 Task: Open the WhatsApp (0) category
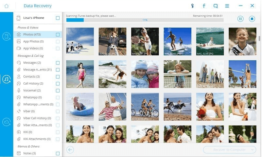[x=38, y=97]
